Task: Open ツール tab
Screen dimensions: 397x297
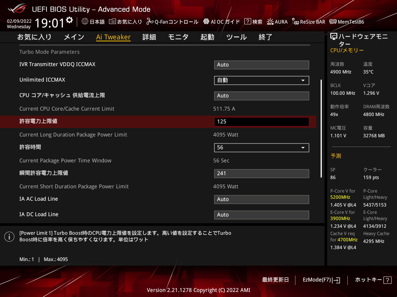Action: click(236, 37)
